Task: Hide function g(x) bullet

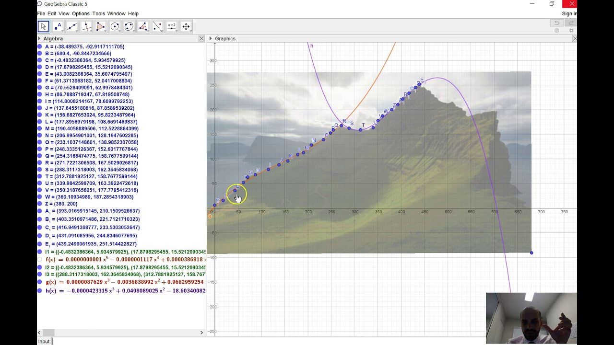Action: 40,282
